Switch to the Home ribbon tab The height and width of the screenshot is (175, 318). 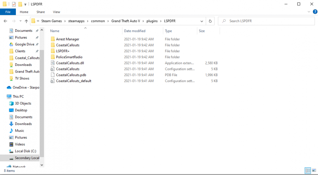(24, 12)
